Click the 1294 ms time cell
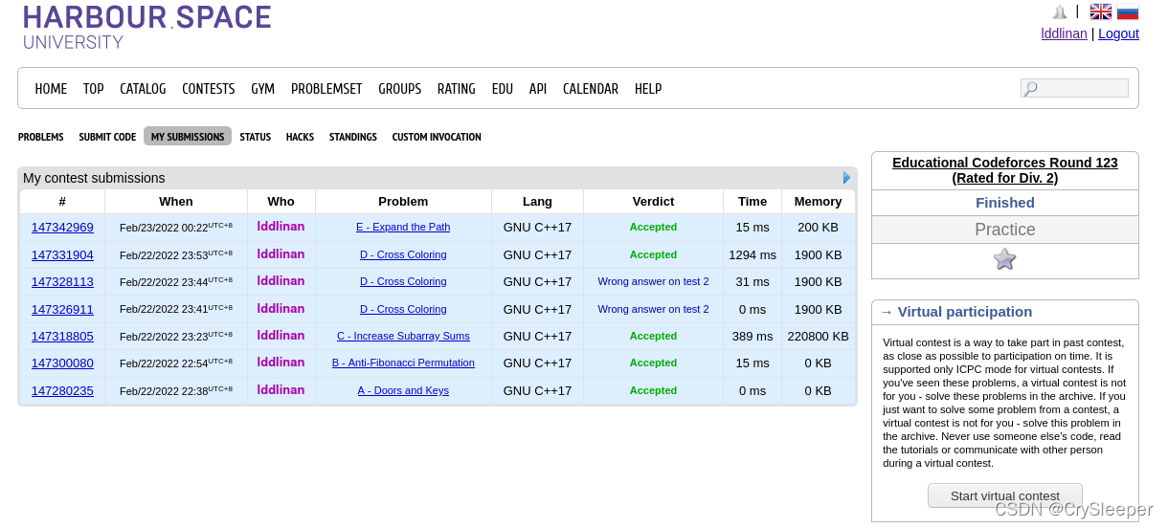Image resolution: width=1168 pixels, height=528 pixels. tap(752, 254)
